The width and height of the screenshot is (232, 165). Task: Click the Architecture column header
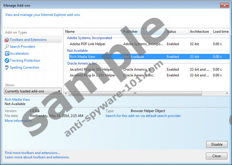(199, 32)
